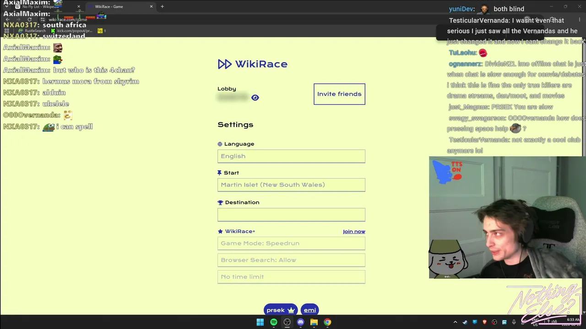
Task: Reload the current page
Action: pyautogui.click(x=30, y=20)
